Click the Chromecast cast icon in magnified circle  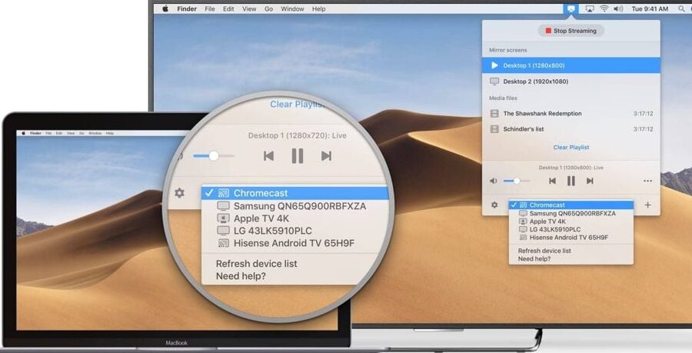(x=223, y=193)
